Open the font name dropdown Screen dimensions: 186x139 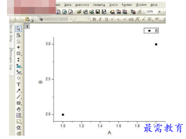[x=71, y=19]
